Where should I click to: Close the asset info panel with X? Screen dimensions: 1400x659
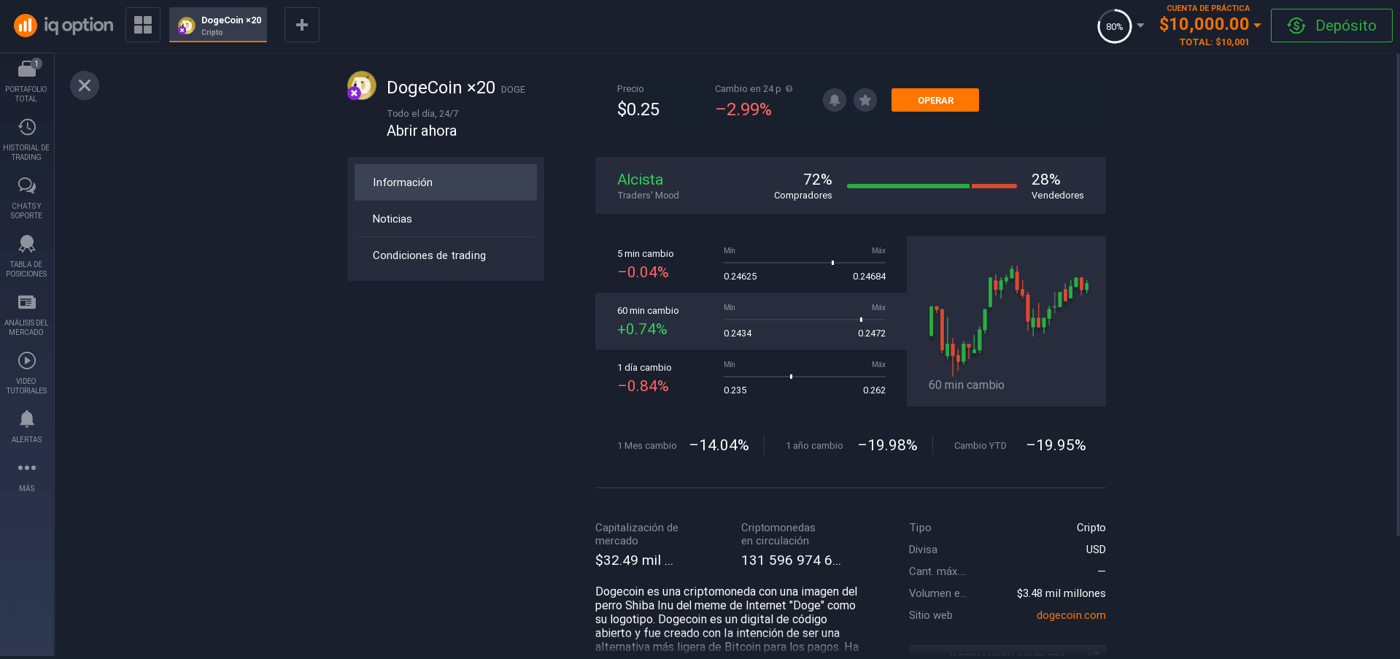coord(85,85)
